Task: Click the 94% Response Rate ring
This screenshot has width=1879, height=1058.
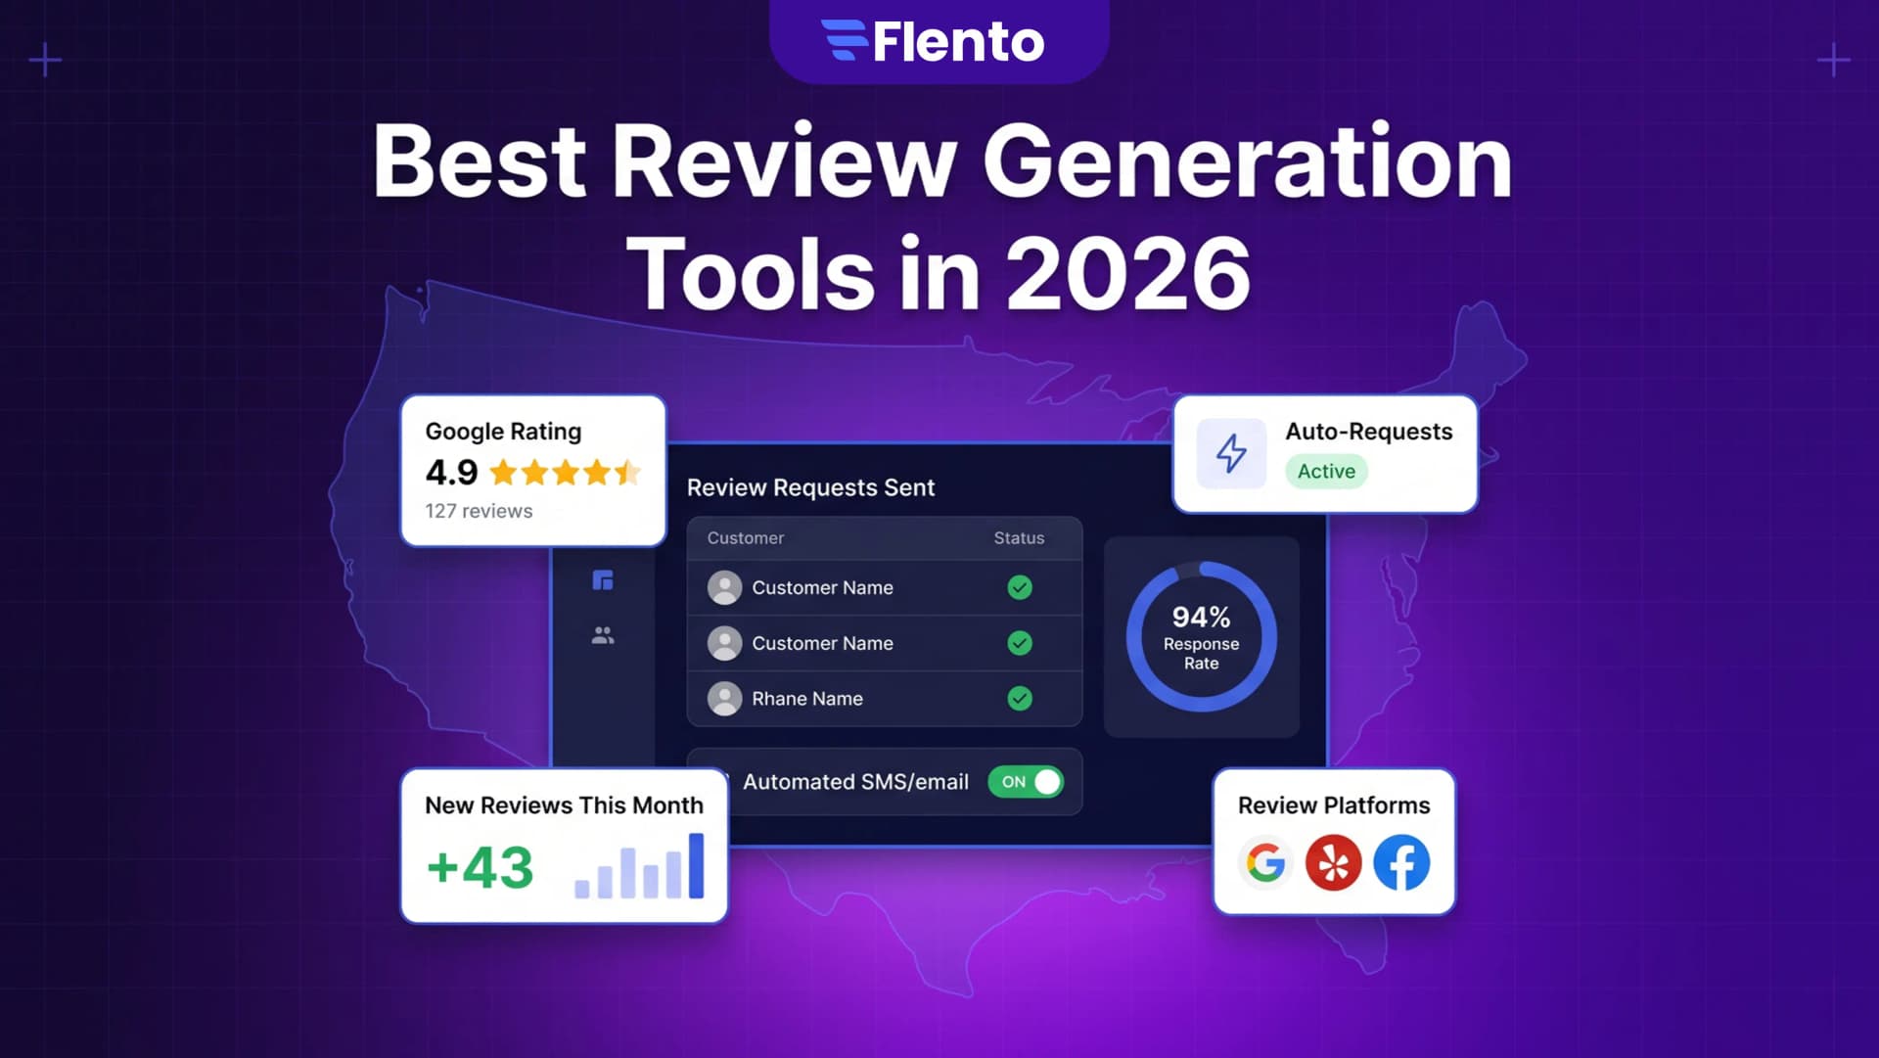Action: [x=1201, y=636]
